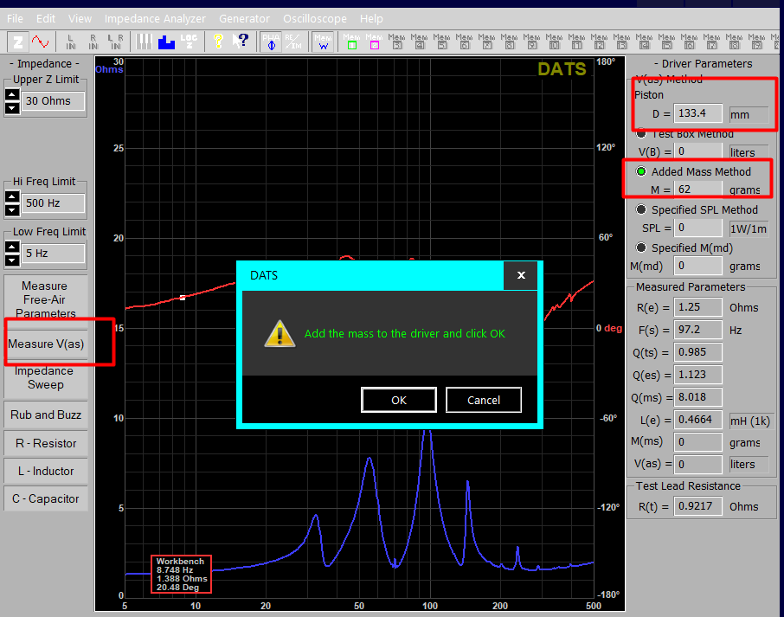This screenshot has width=784, height=617.
Task: Decrease the Low Freq Limit with down arrow
Action: click(x=12, y=260)
